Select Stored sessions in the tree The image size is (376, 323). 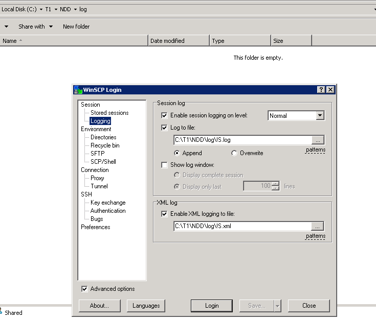click(x=109, y=113)
